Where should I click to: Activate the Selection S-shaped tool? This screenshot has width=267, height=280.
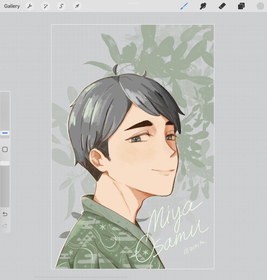tap(61, 6)
